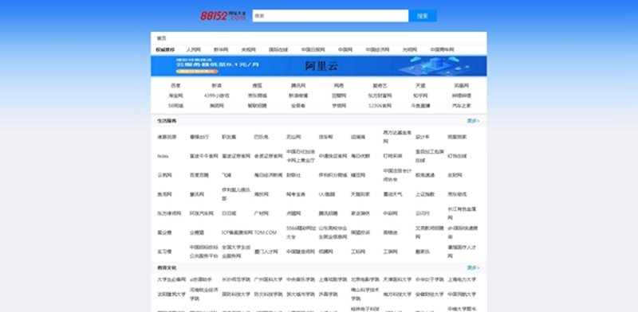Open the 北京电影学院 link
638x312 pixels.
click(365, 279)
